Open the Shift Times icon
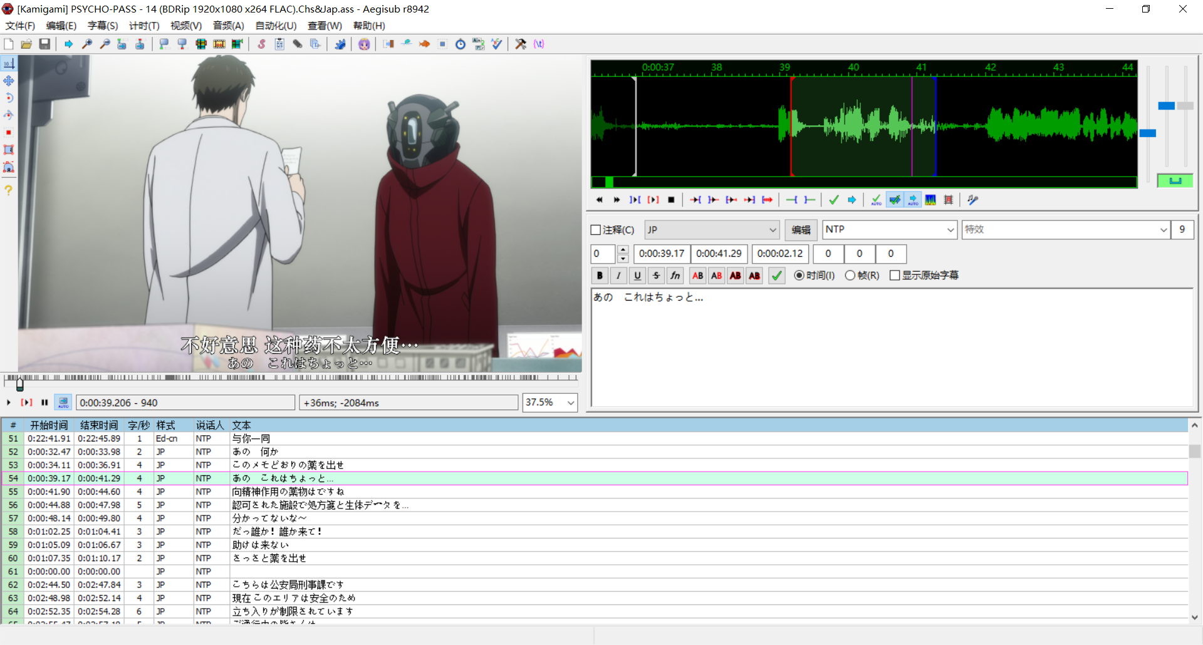Screen dimensions: 1203x645 point(388,44)
